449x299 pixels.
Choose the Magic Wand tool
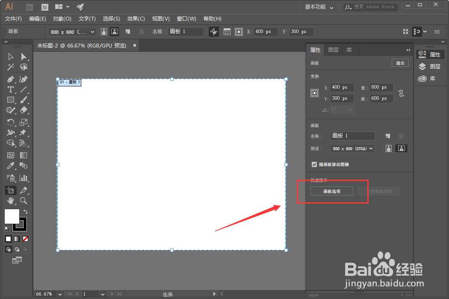(11, 67)
